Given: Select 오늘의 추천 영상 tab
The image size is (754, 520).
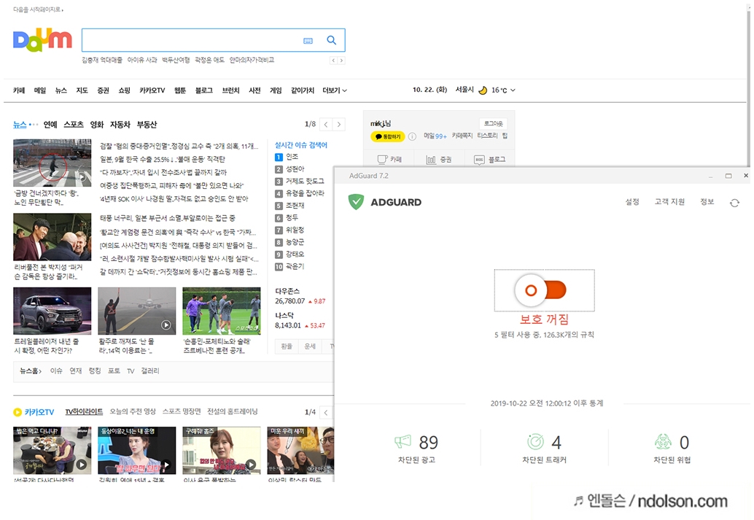Looking at the screenshot, I should 133,412.
